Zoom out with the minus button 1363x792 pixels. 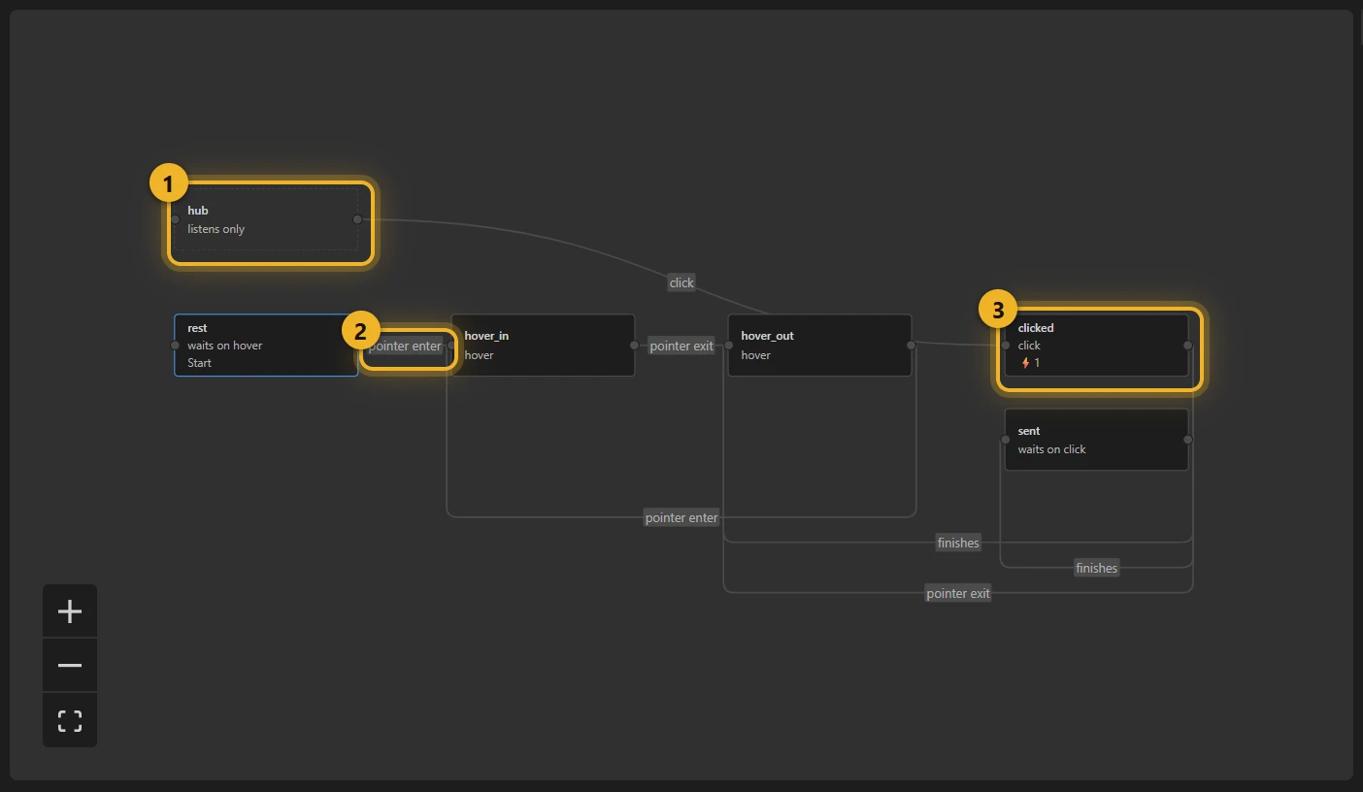coord(70,666)
